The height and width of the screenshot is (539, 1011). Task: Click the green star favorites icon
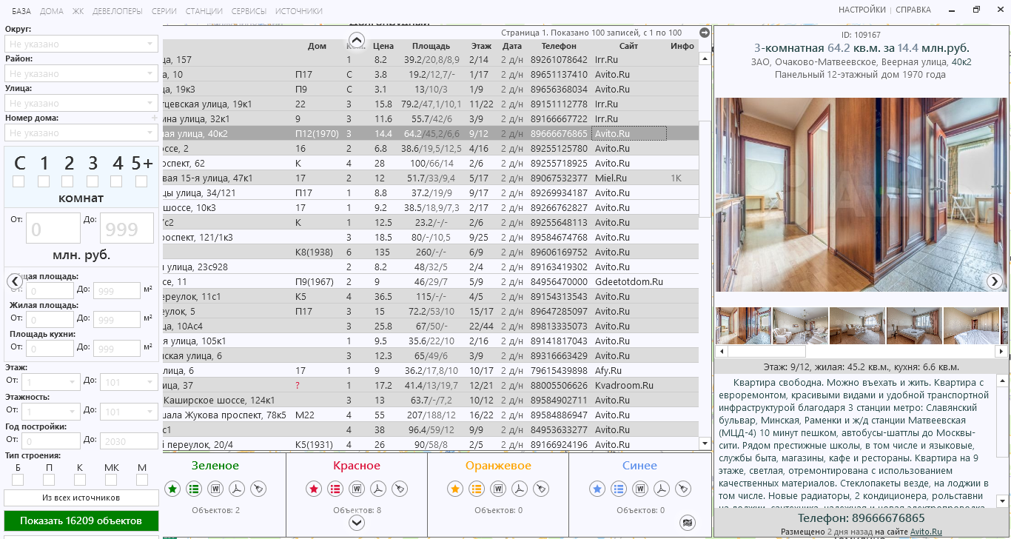click(172, 489)
